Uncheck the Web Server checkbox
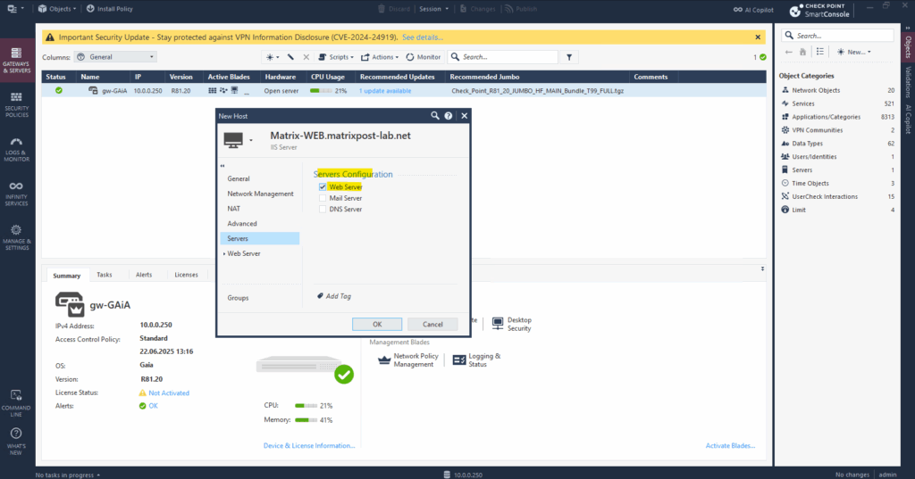Image resolution: width=915 pixels, height=479 pixels. pos(323,187)
